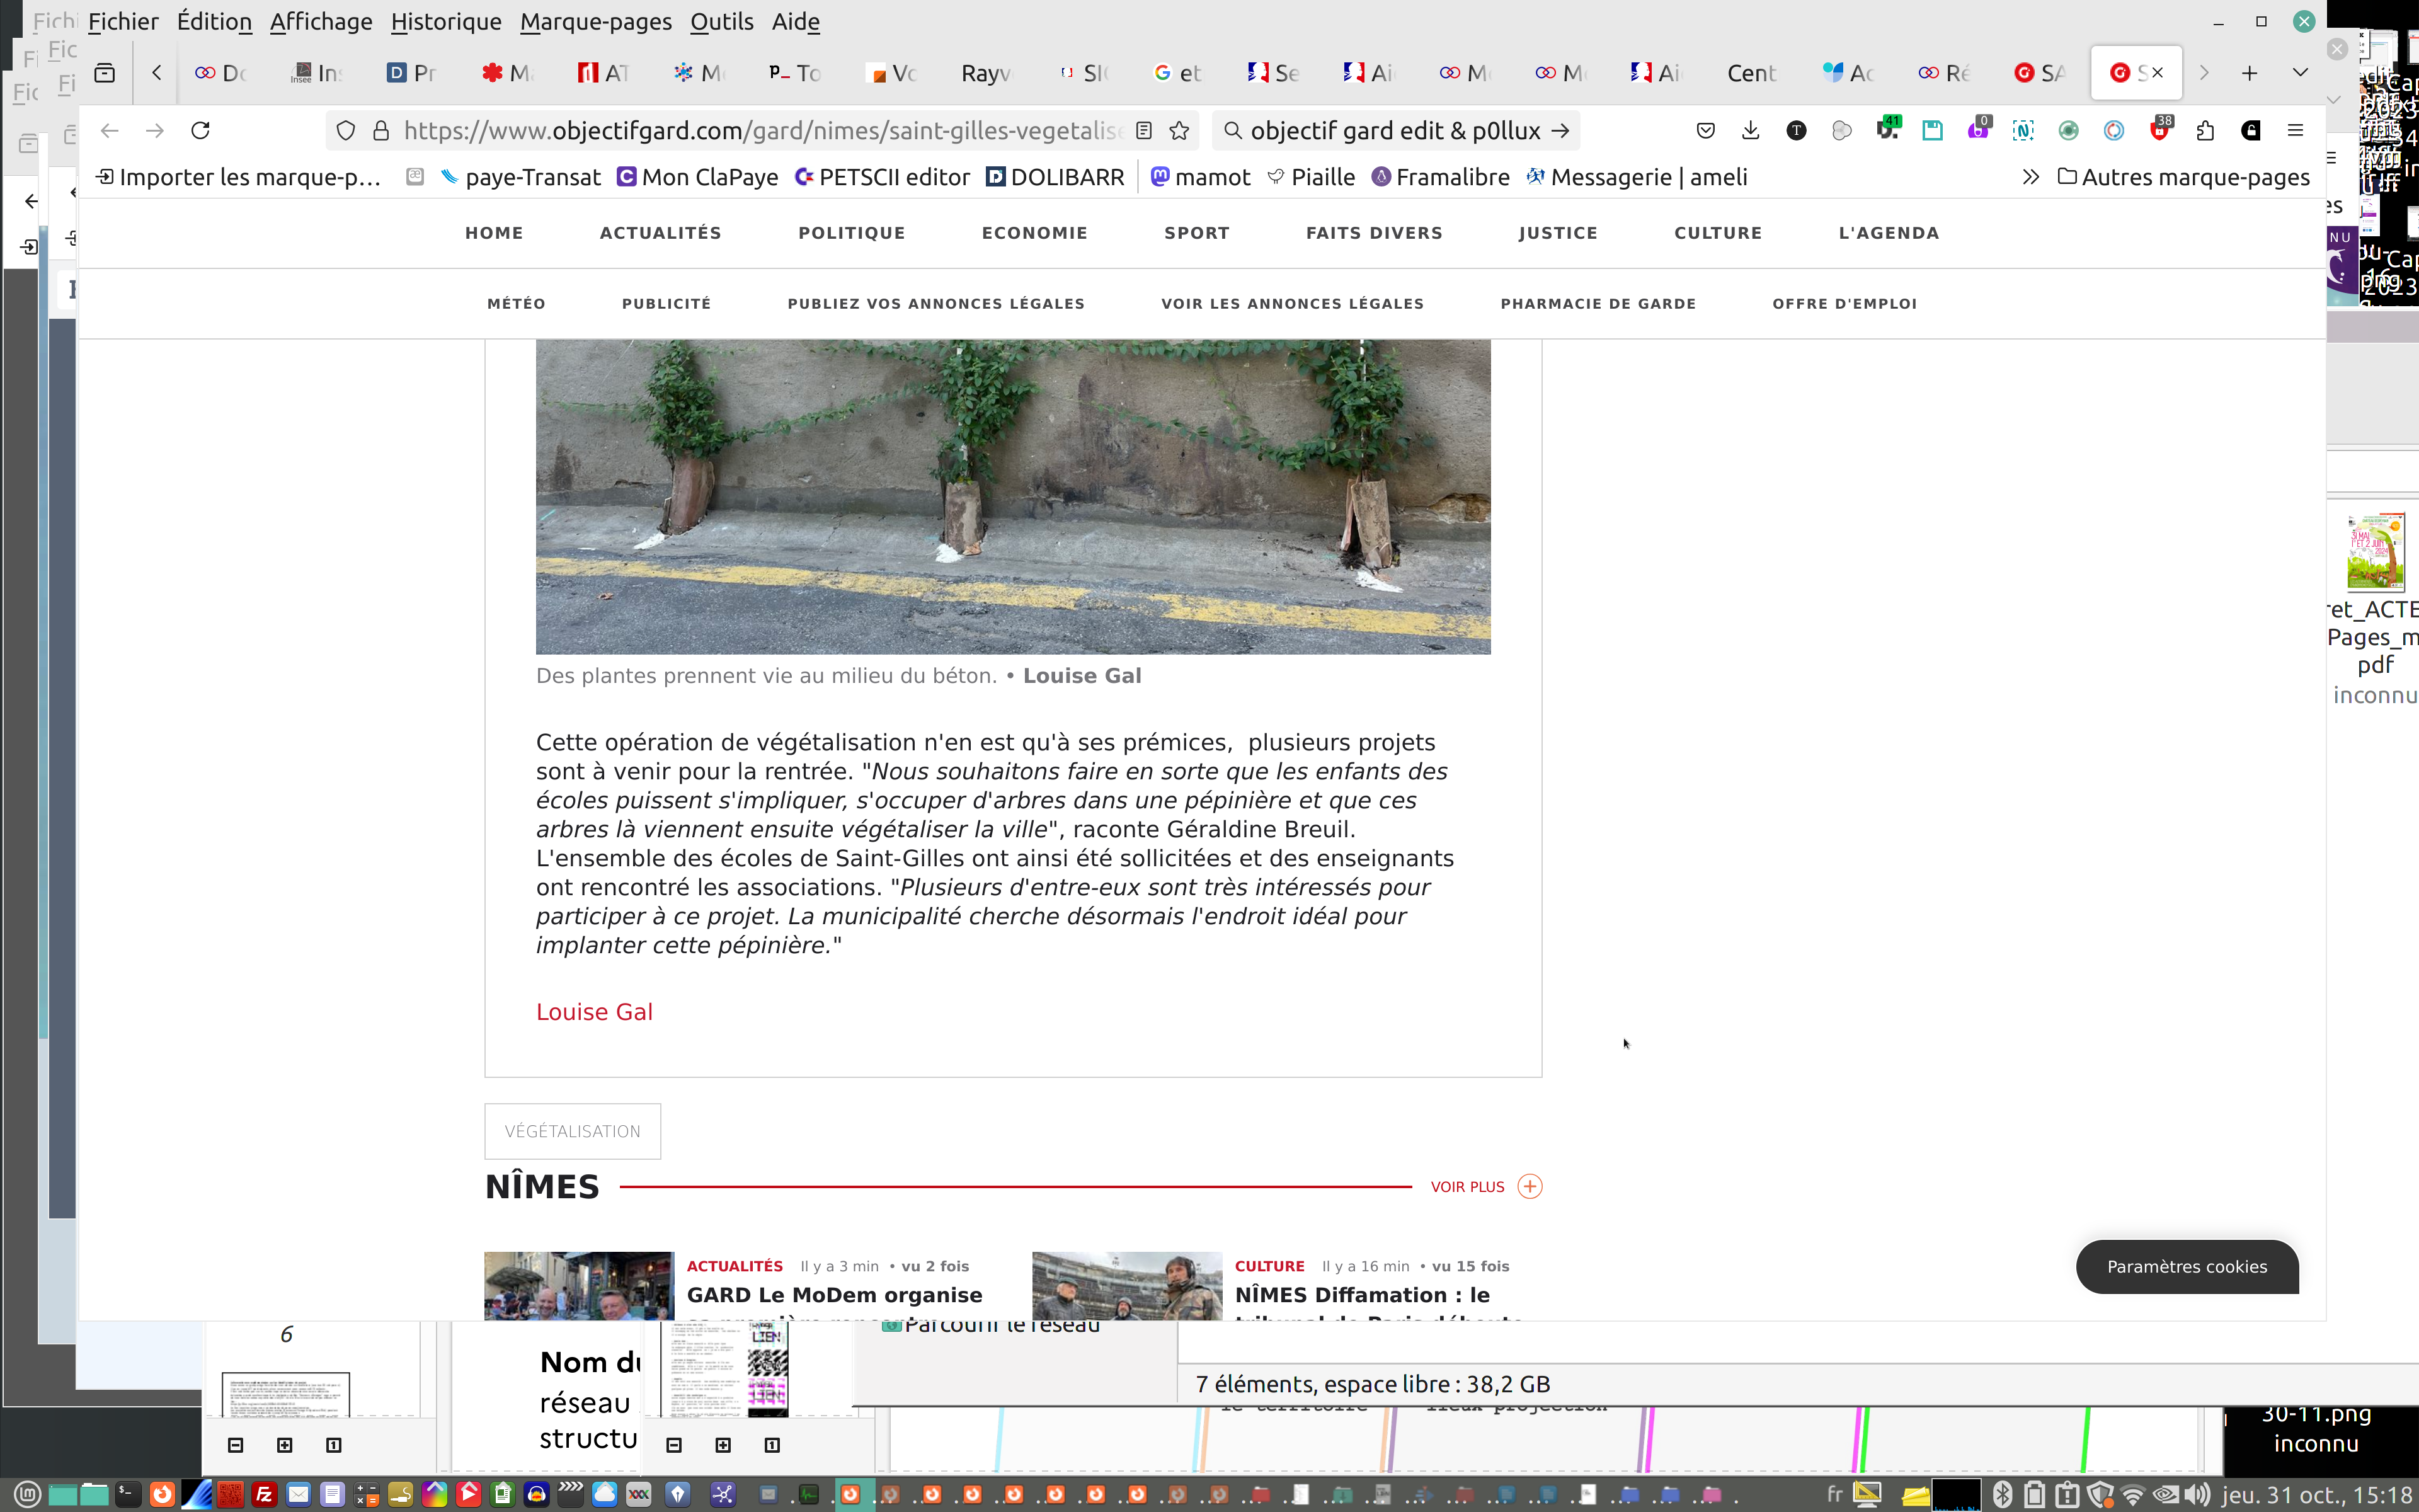Open the Firefox downloads arrow icon
The height and width of the screenshot is (1512, 2419).
[1750, 130]
